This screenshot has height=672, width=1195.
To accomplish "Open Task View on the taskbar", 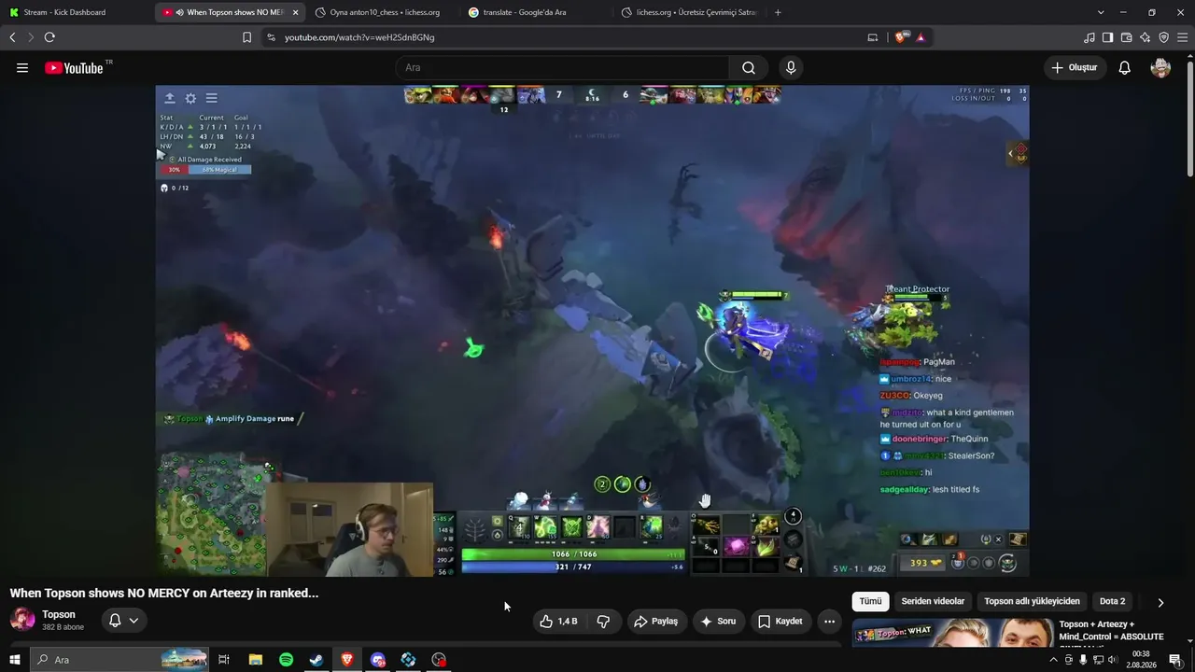I will pos(224,660).
